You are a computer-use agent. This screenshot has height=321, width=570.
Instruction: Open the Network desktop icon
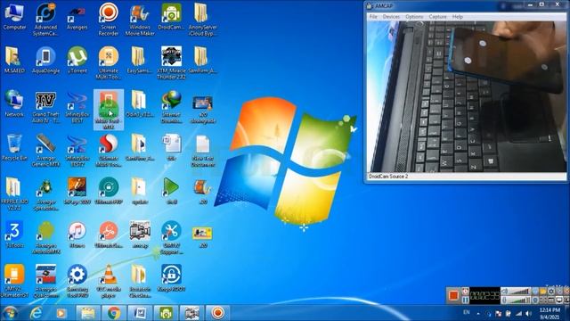tap(14, 104)
